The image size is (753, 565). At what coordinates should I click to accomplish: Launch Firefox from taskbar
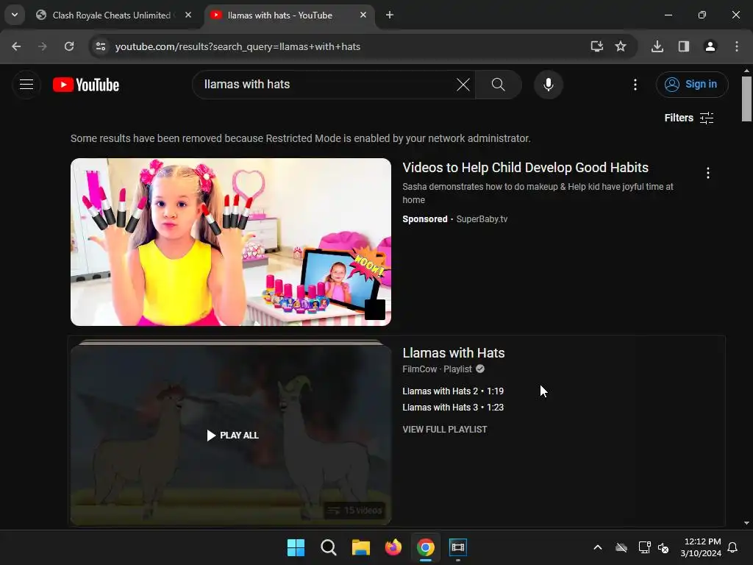point(393,547)
